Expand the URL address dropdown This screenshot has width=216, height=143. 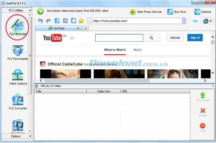pos(184,21)
